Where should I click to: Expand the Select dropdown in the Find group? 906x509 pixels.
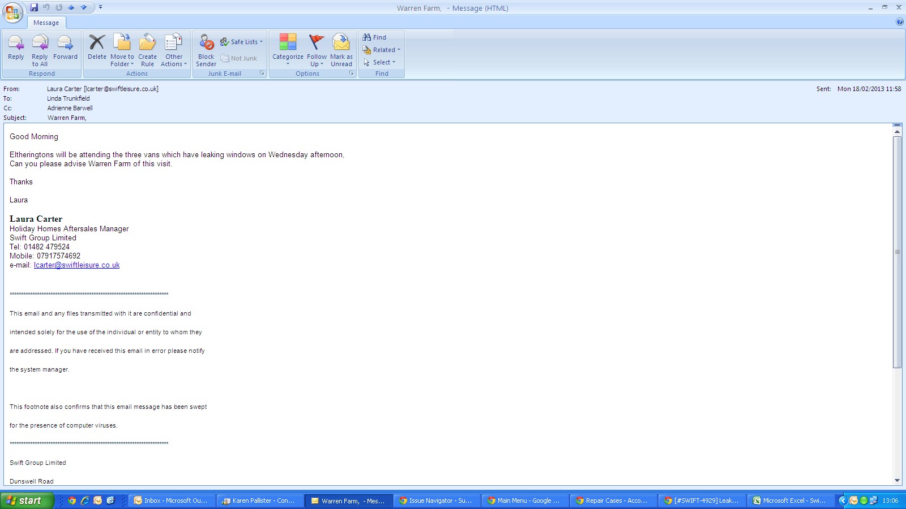[x=379, y=62]
